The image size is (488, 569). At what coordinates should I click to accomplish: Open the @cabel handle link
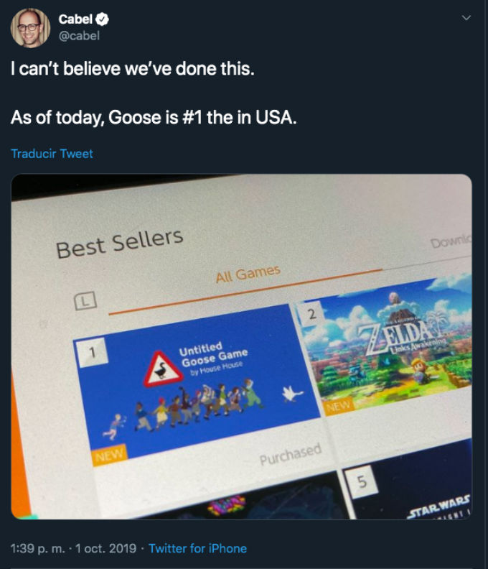point(78,36)
